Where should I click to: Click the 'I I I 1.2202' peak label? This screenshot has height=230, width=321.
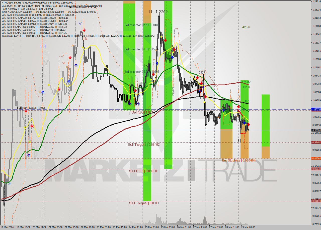158,12
